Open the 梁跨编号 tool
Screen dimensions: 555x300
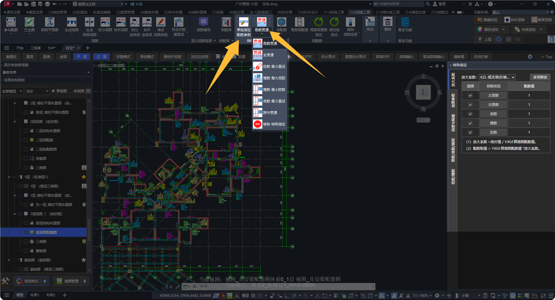(x=203, y=22)
